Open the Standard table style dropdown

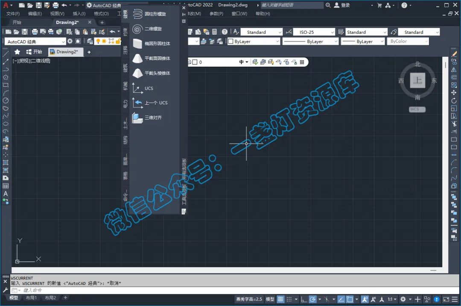coord(366,32)
